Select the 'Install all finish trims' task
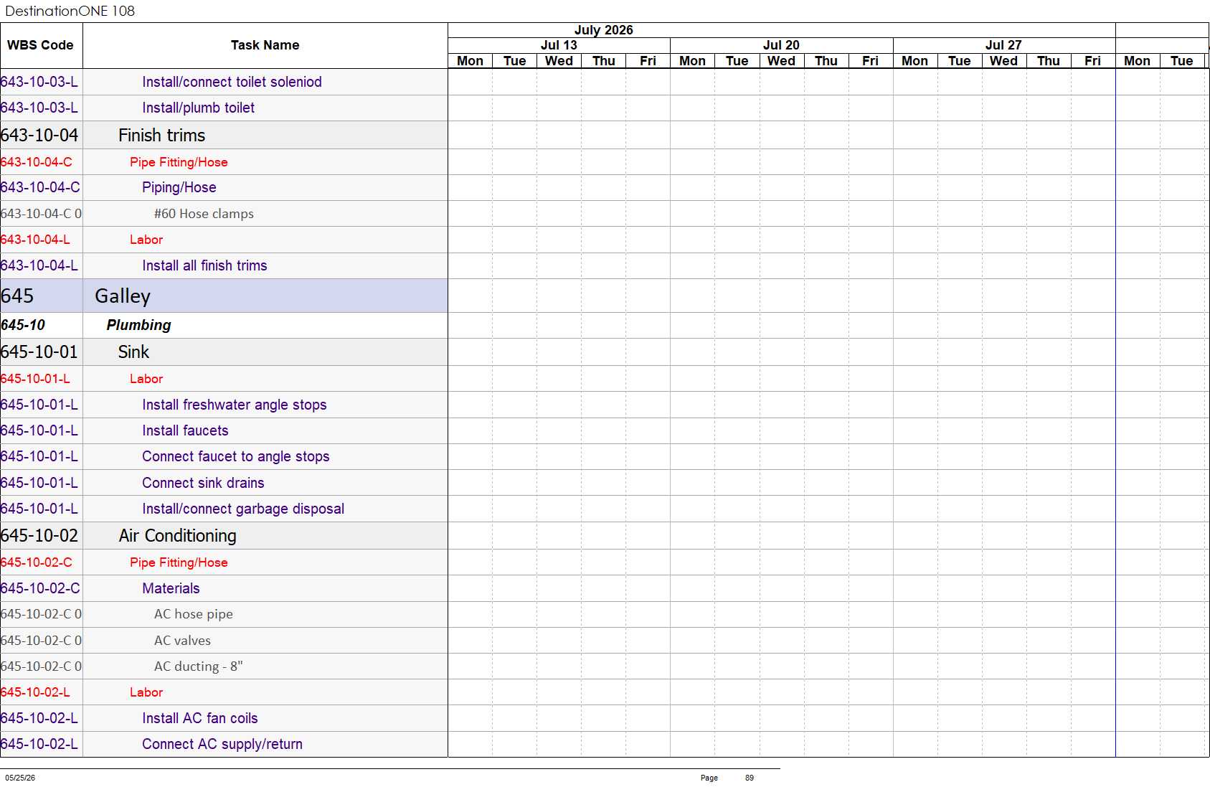1210x787 pixels. coord(204,265)
